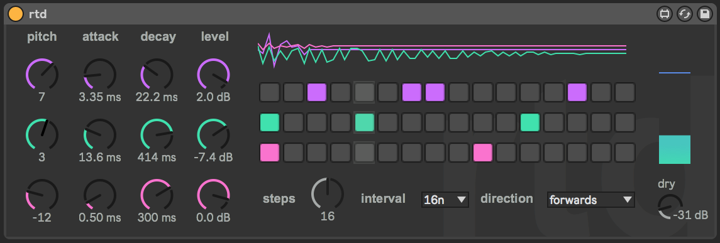The image size is (720, 243).
Task: Toggle the pink step in the tenth column
Action: [x=482, y=153]
